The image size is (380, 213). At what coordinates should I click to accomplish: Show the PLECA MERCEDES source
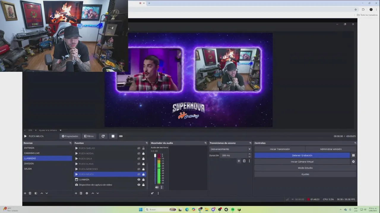(x=139, y=169)
